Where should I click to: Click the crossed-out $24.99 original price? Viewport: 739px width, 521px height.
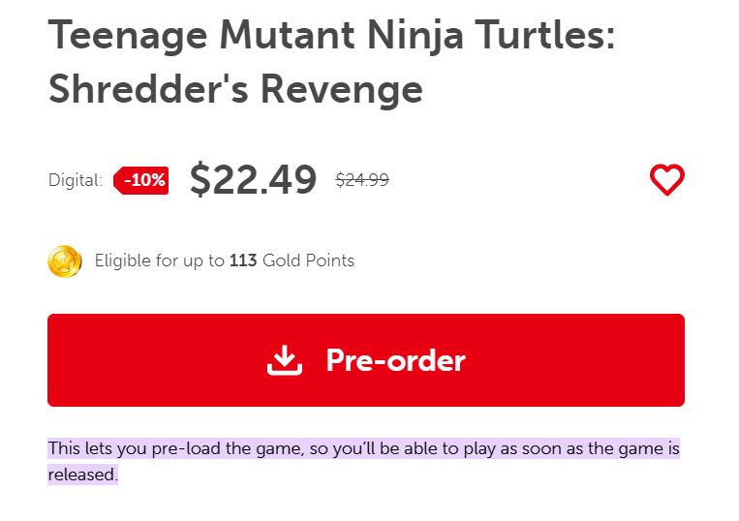pyautogui.click(x=362, y=179)
